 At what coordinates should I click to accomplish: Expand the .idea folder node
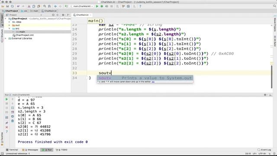tap(10, 22)
